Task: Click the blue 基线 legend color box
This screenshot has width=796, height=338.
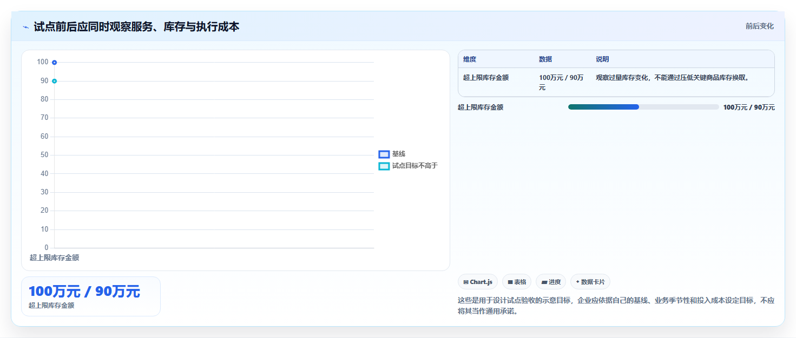Action: click(x=384, y=154)
